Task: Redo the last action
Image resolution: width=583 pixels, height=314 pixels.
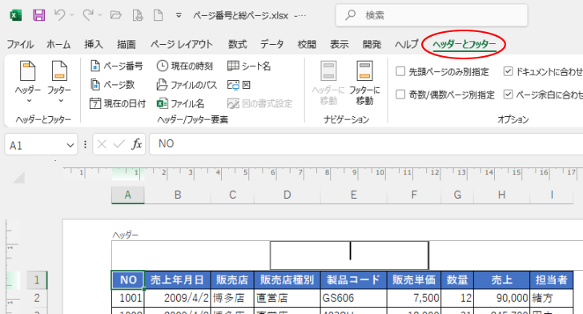Action: pyautogui.click(x=88, y=15)
